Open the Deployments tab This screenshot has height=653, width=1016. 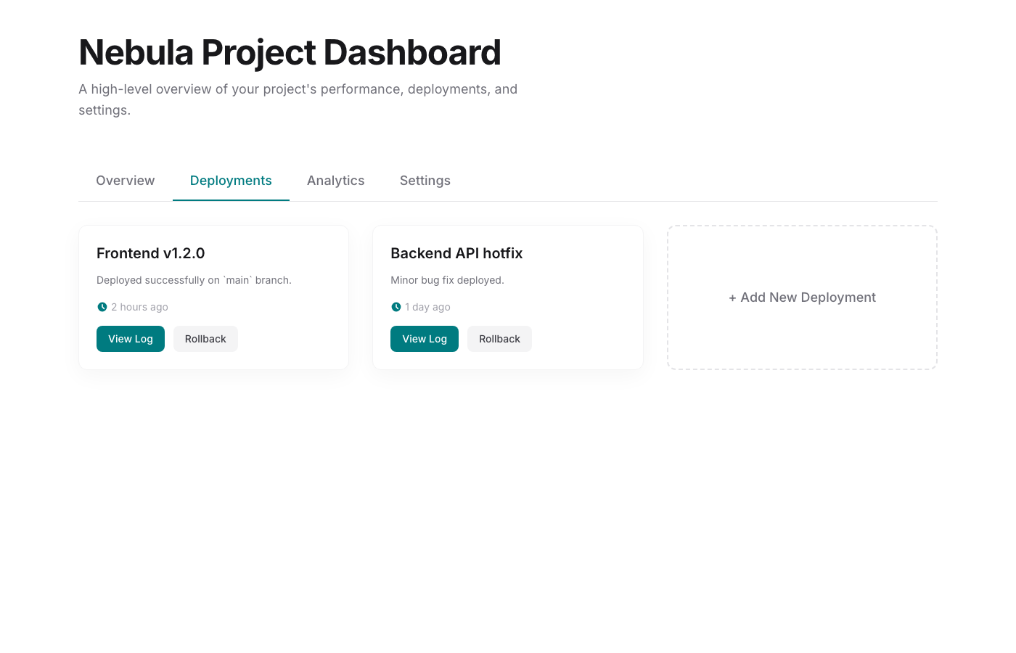coord(231,180)
